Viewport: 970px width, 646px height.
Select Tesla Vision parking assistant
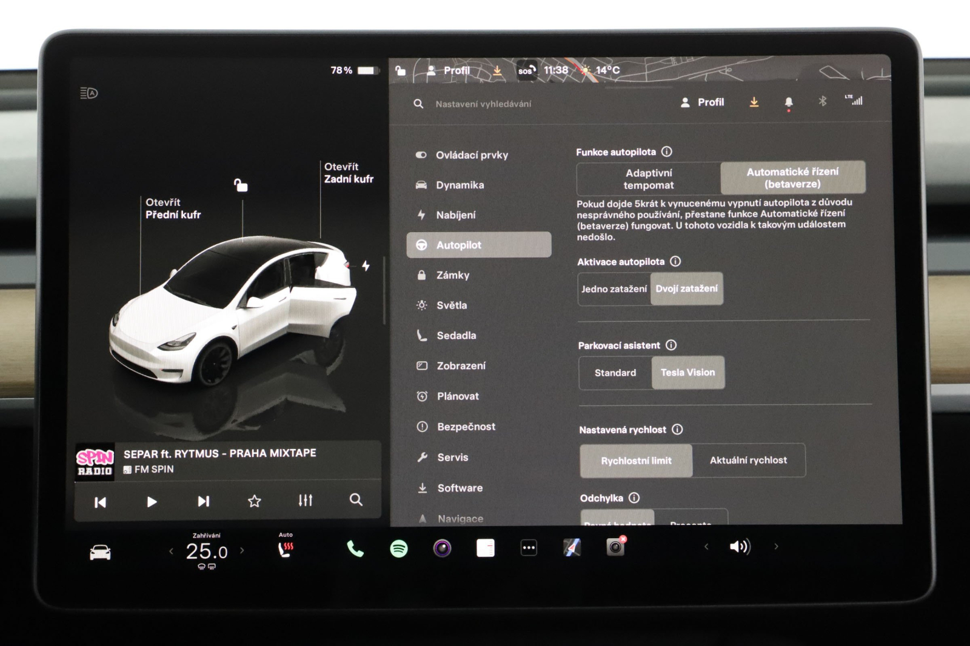687,373
